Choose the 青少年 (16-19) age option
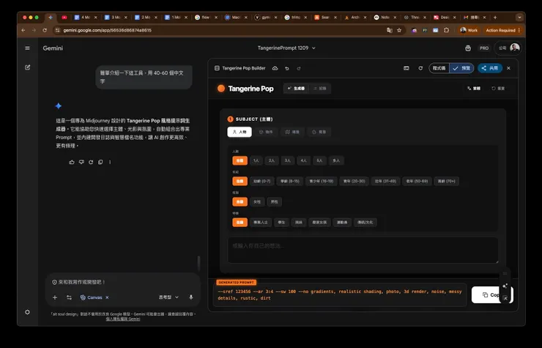 coord(321,181)
